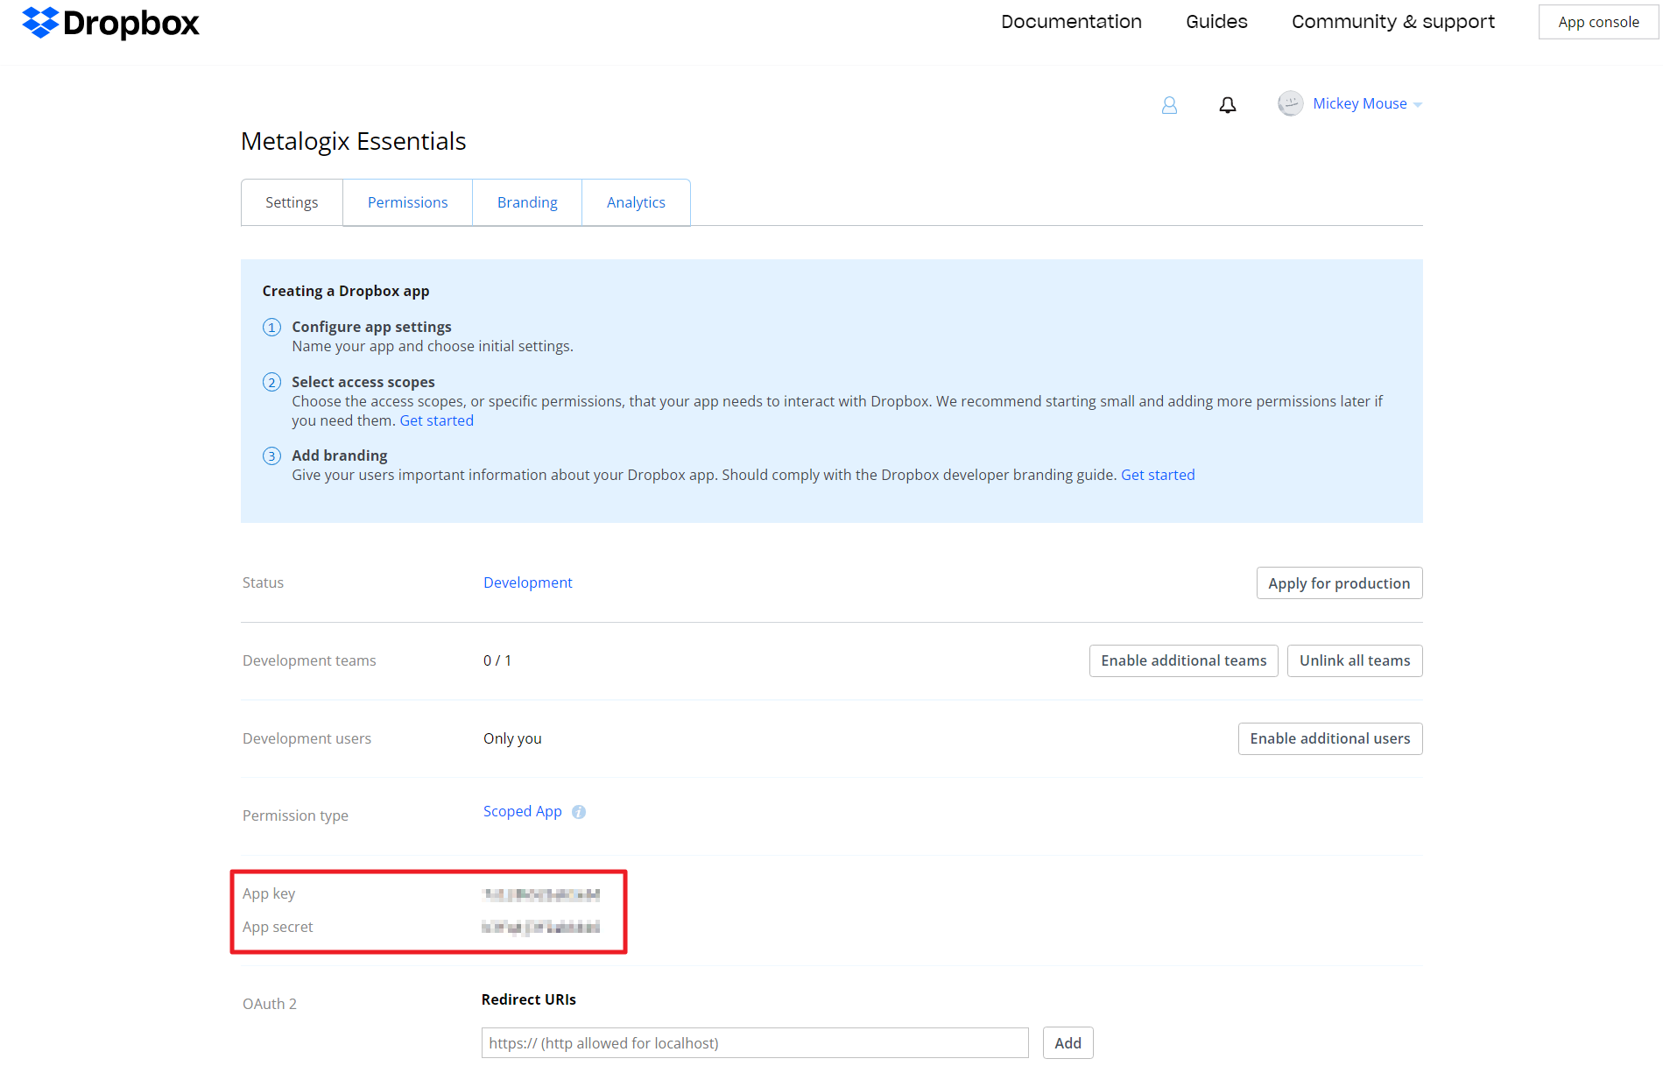This screenshot has height=1073, width=1663.
Task: Switch to the Permissions tab
Action: [407, 202]
